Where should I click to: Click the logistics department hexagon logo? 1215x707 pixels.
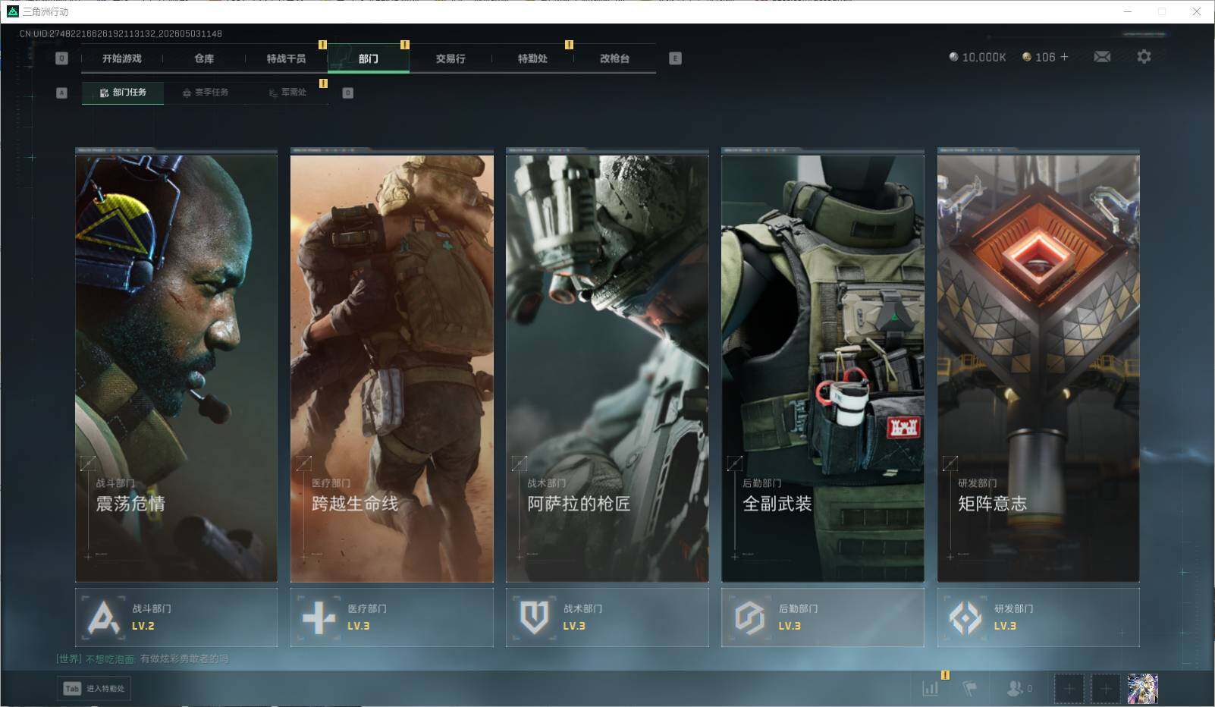coord(750,617)
